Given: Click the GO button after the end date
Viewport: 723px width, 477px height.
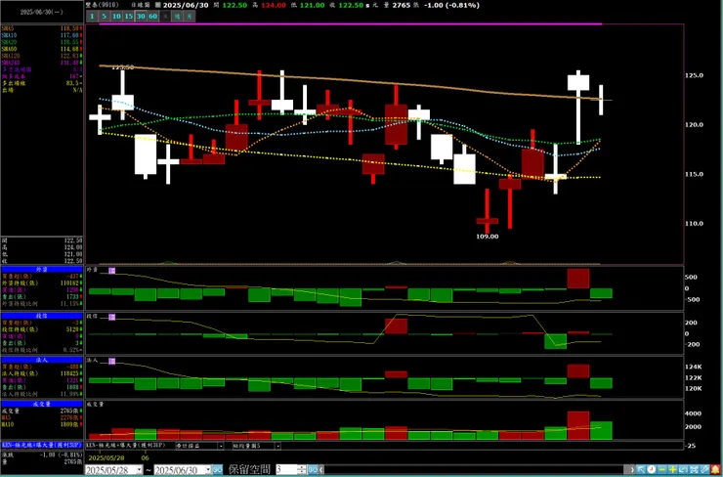Looking at the screenshot, I should (218, 469).
